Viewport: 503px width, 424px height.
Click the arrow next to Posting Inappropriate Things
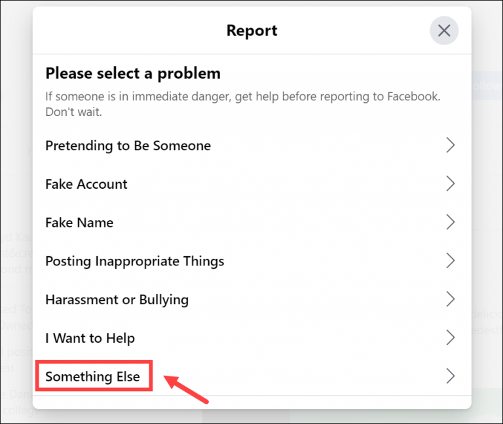click(x=450, y=261)
